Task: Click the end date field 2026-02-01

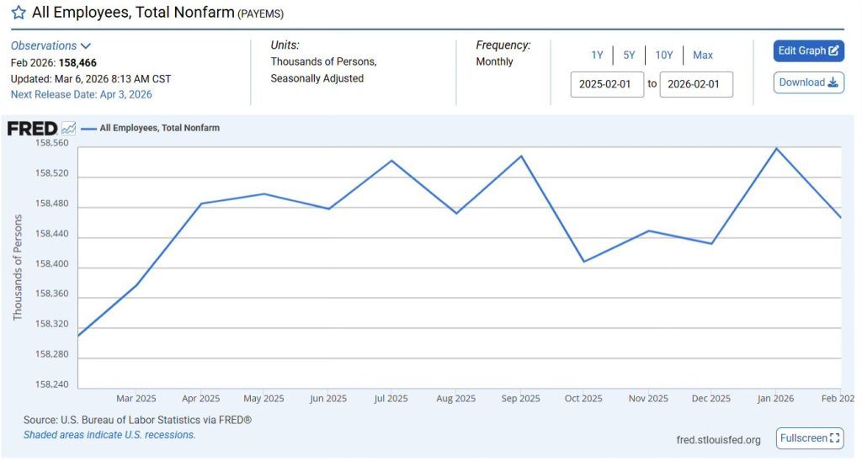Action: [696, 84]
